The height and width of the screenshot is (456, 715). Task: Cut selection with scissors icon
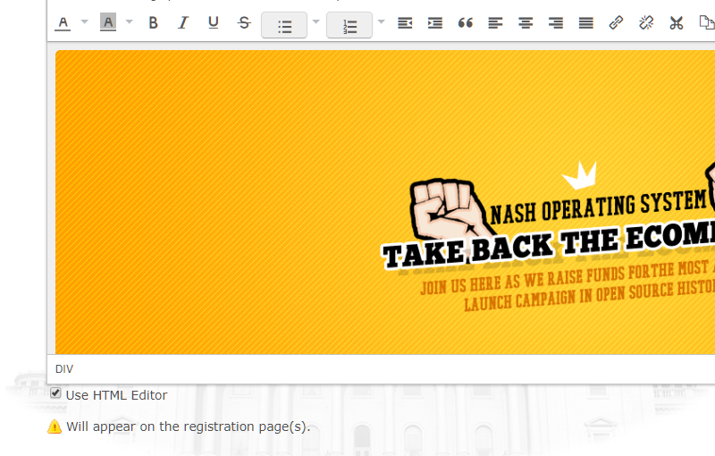tap(677, 23)
